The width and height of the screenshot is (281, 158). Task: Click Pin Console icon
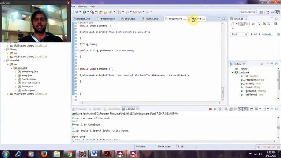tap(252, 109)
